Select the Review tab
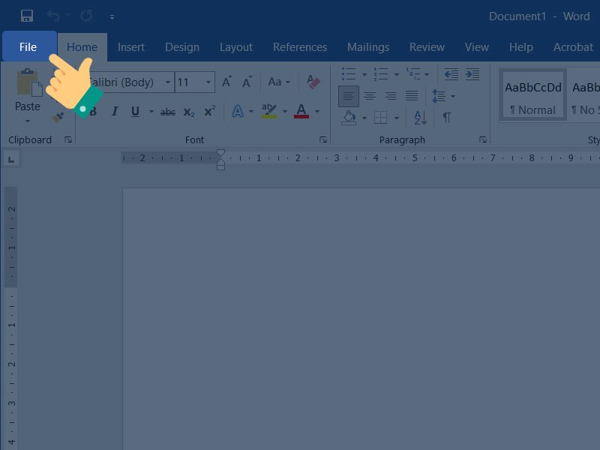 click(427, 47)
